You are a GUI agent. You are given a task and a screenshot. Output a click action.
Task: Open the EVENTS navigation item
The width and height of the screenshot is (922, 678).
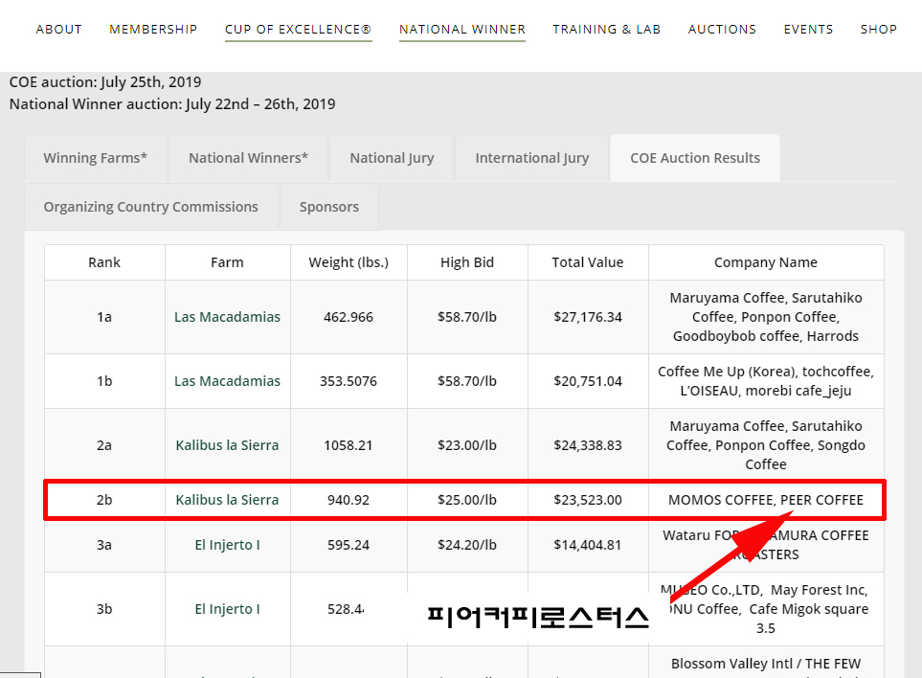click(x=808, y=30)
